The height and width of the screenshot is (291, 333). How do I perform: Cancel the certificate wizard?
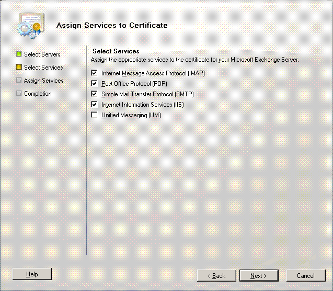tap(306, 276)
